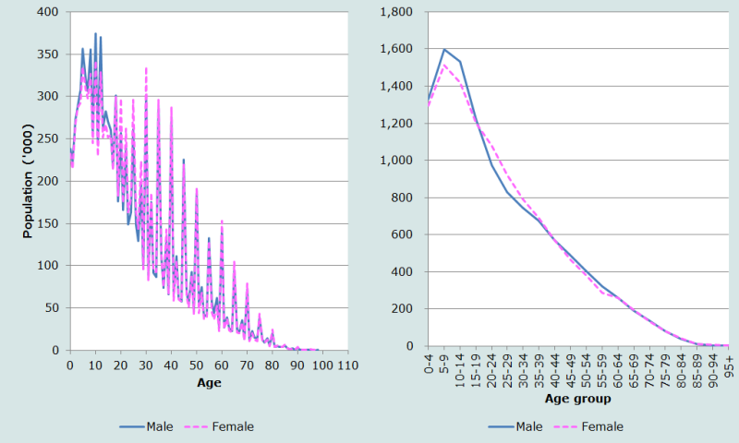Click the 0-4 age group label
Viewport: 739px width, 443px height.
(429, 365)
